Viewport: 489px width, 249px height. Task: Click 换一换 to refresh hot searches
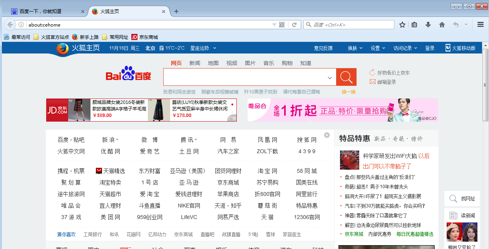pos(349,92)
